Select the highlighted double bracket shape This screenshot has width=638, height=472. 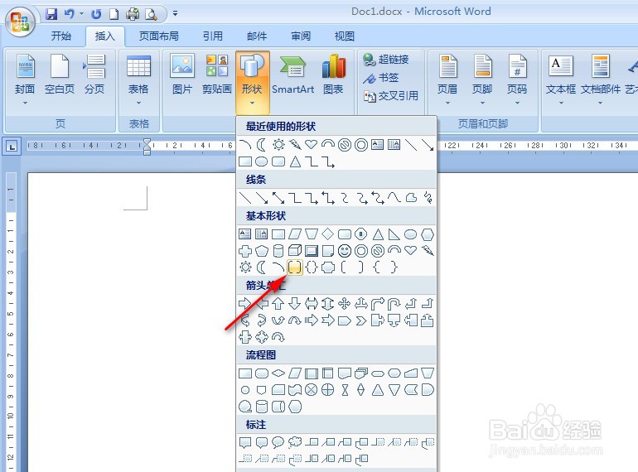295,267
